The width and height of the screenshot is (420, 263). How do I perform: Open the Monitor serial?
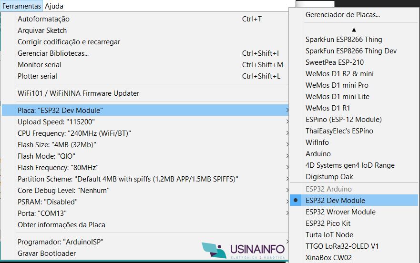point(145,65)
